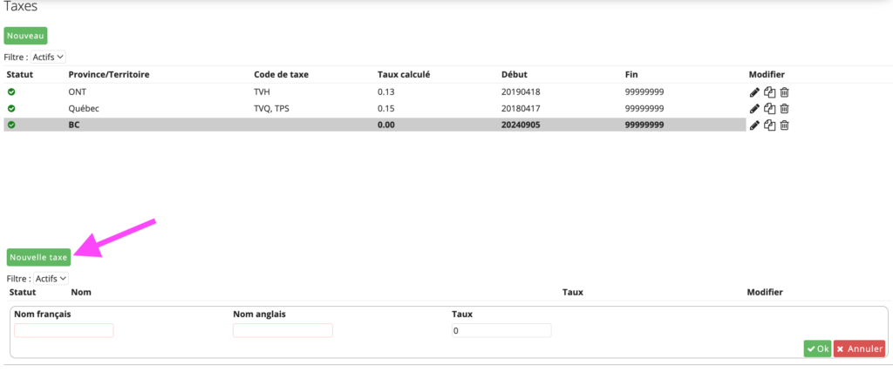The height and width of the screenshot is (372, 893).
Task: Open the lower Filtre Actifs dropdown
Action: click(51, 278)
